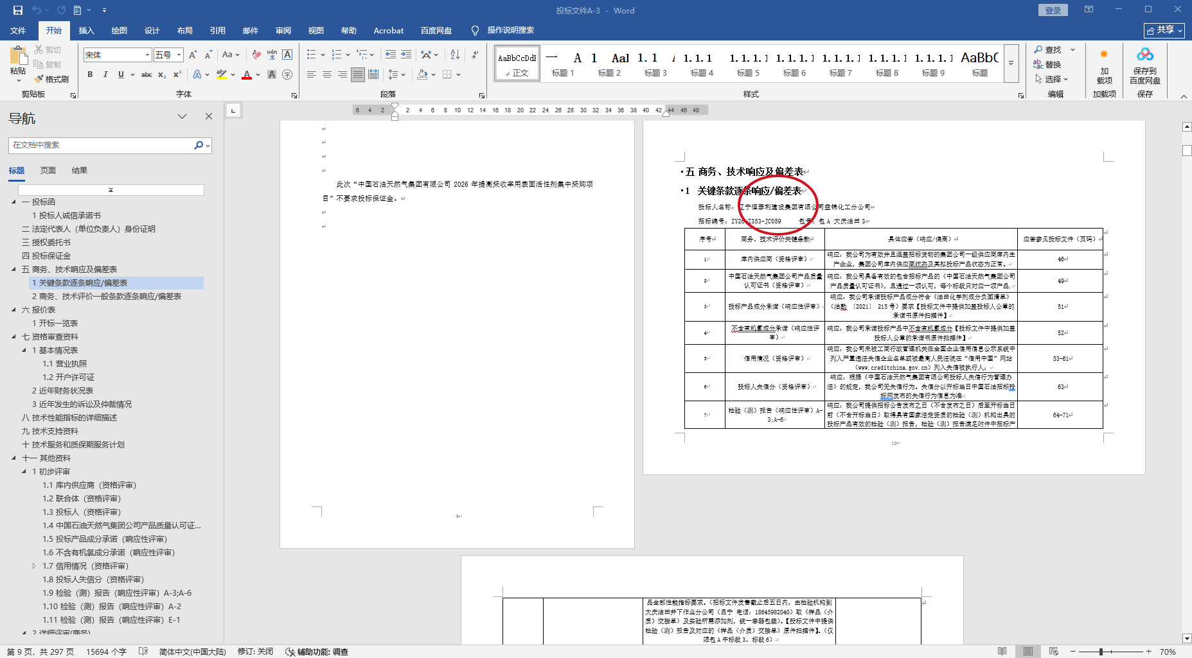Sign in with the 登录 button

pos(1053,10)
